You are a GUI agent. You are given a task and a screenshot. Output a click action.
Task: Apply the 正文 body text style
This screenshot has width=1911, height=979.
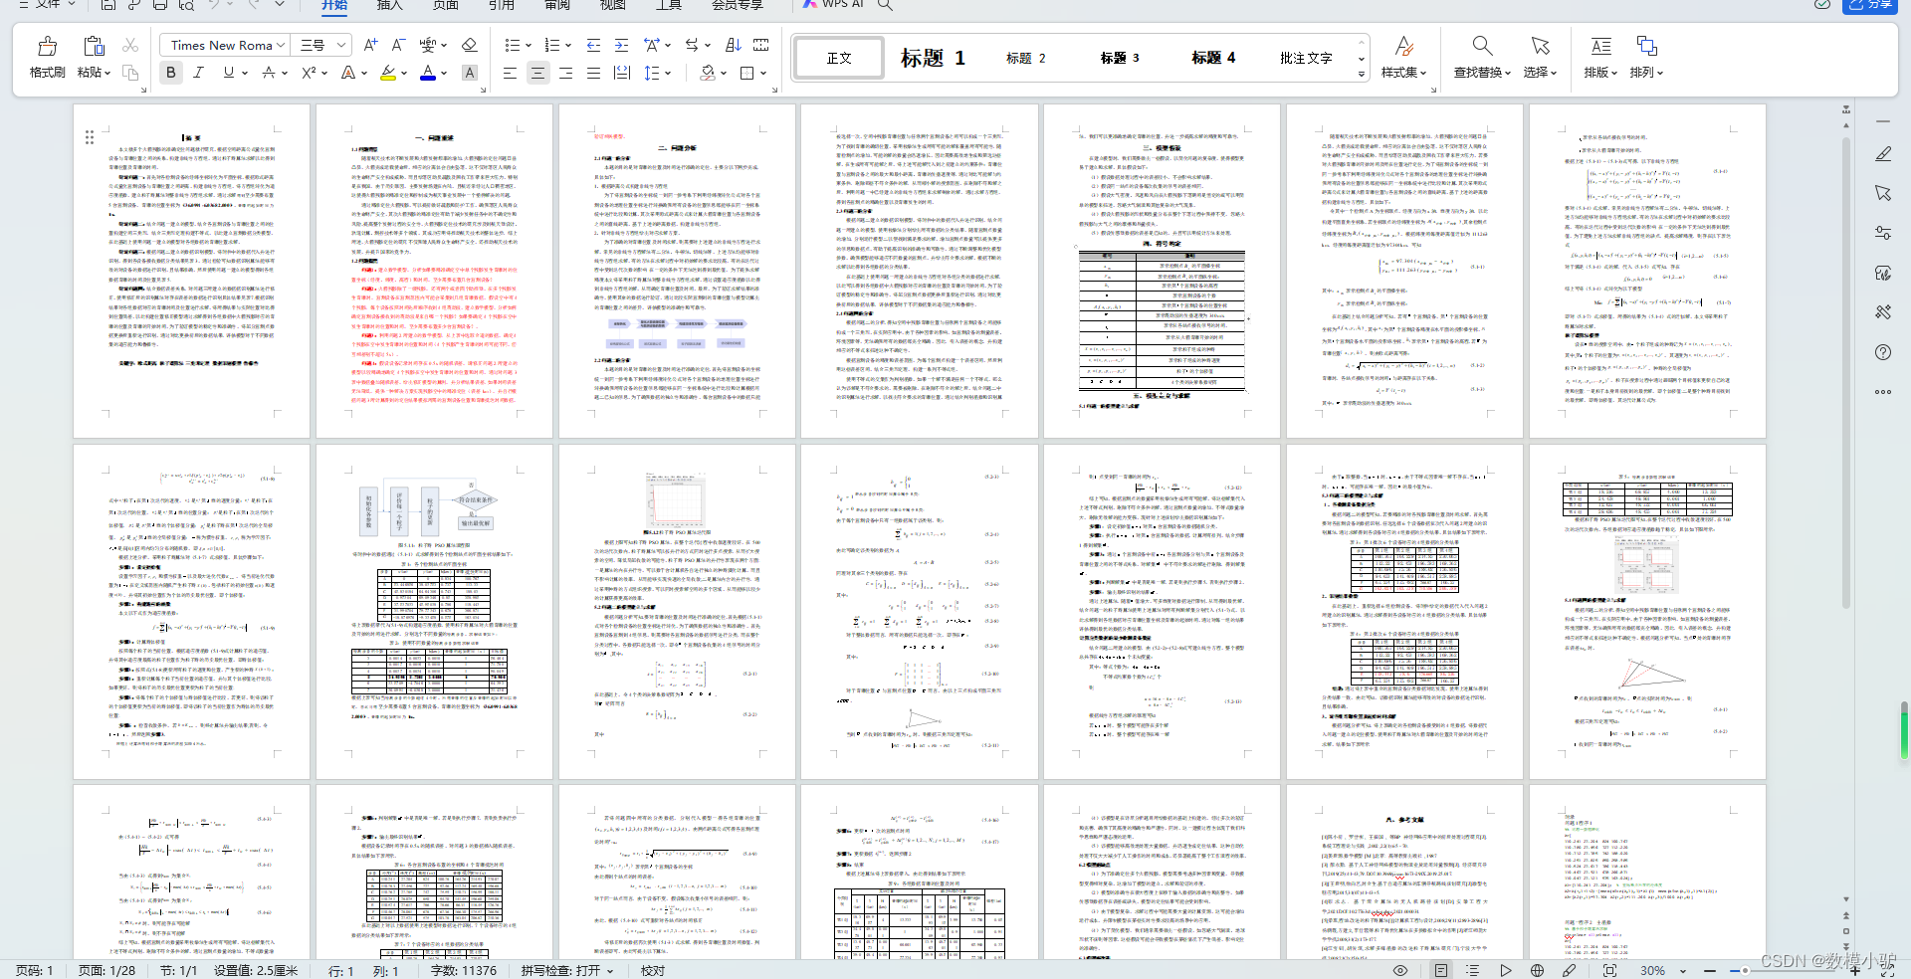click(x=839, y=58)
